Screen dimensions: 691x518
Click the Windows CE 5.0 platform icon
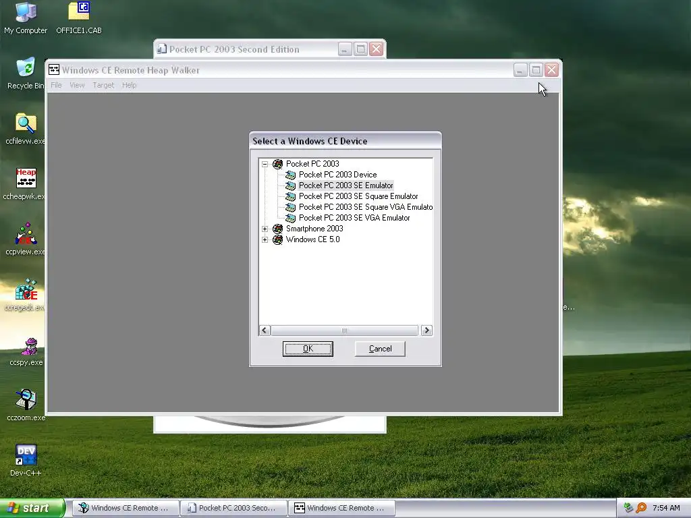tap(277, 239)
